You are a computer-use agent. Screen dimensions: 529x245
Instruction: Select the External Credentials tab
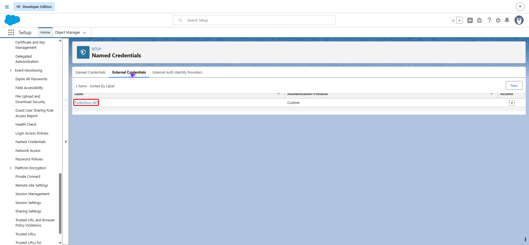click(x=129, y=72)
